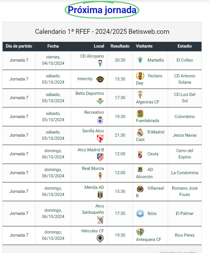This screenshot has height=253, width=209.
Task: Open the Fuenlabrada team link
Action: (x=148, y=121)
